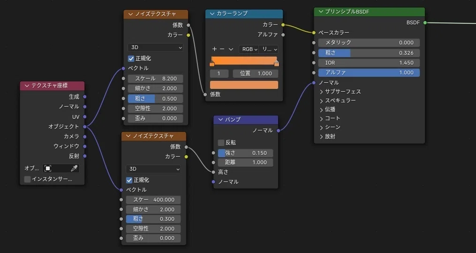Click the ノーマル input socket at bottom of バンプ
Viewport: 476px width, 253px height.
pyautogui.click(x=213, y=182)
